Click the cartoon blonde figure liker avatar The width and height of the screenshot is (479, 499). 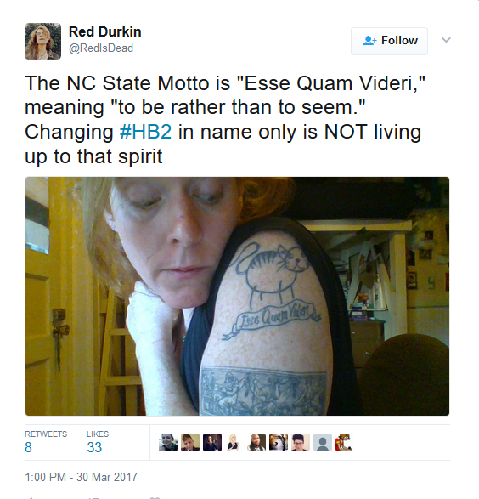tap(234, 442)
